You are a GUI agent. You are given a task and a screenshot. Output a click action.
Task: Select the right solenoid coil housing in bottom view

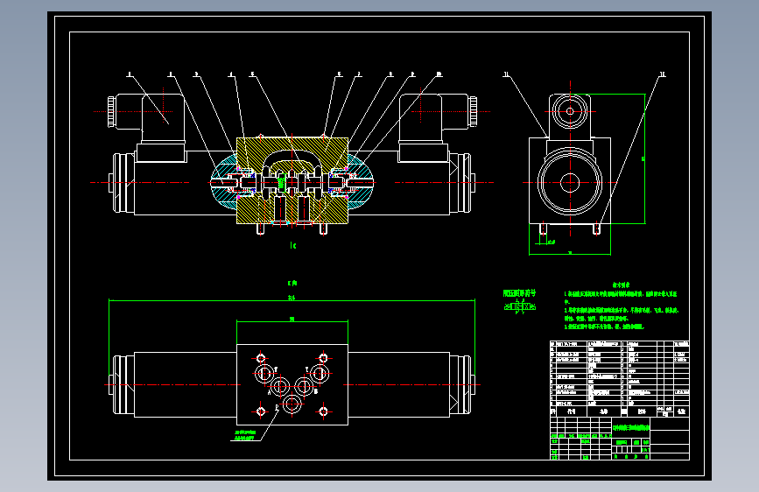point(399,385)
